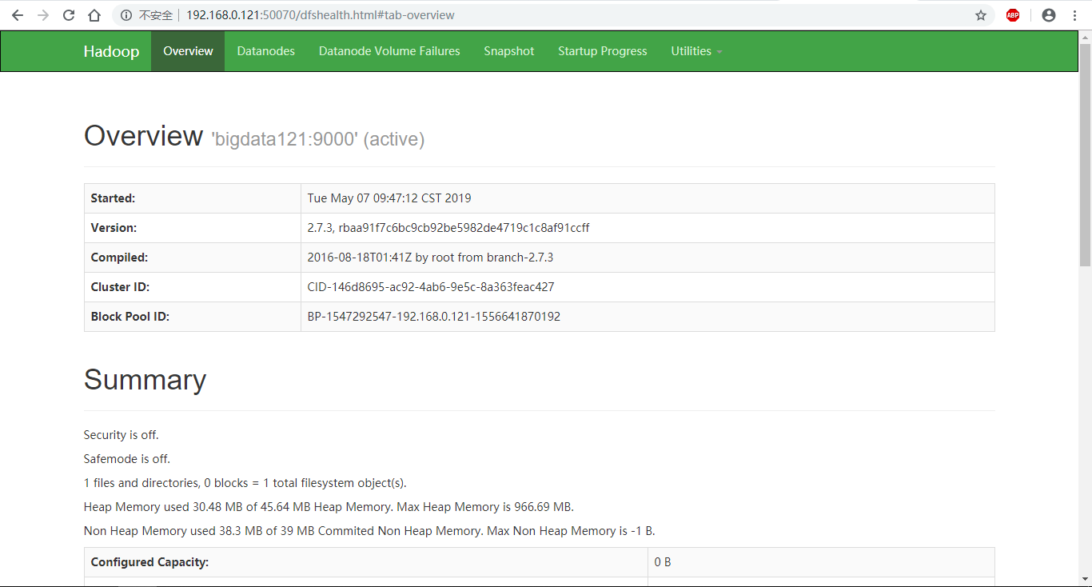Click the 'Safemode is off.' line

point(127,459)
